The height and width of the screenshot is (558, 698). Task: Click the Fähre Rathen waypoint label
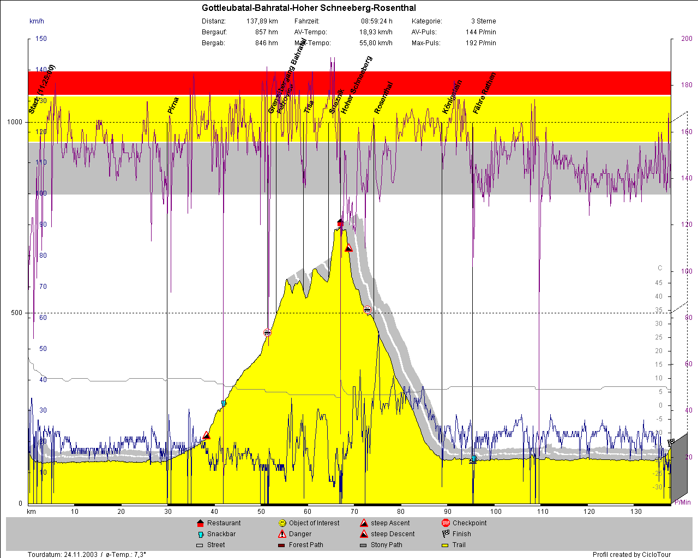point(484,93)
